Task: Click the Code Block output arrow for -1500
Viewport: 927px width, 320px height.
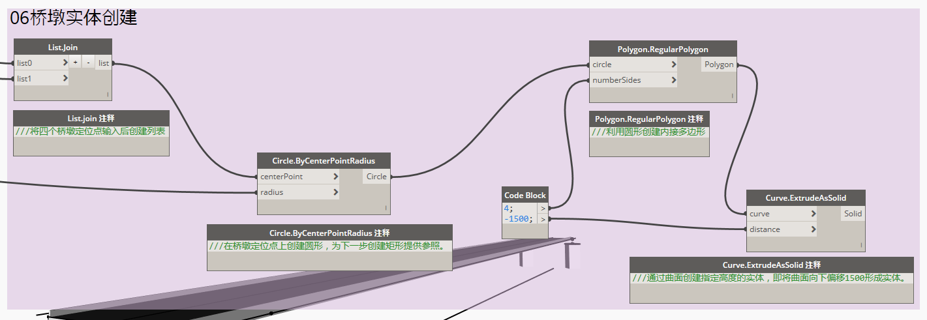Action: pyautogui.click(x=542, y=219)
